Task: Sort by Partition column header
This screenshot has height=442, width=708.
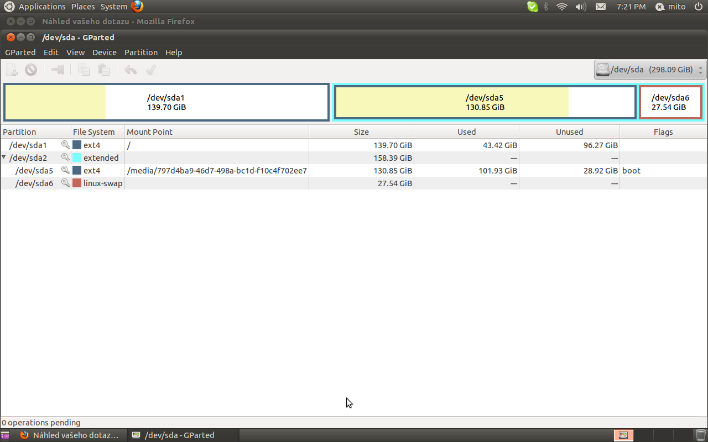Action: (x=36, y=132)
